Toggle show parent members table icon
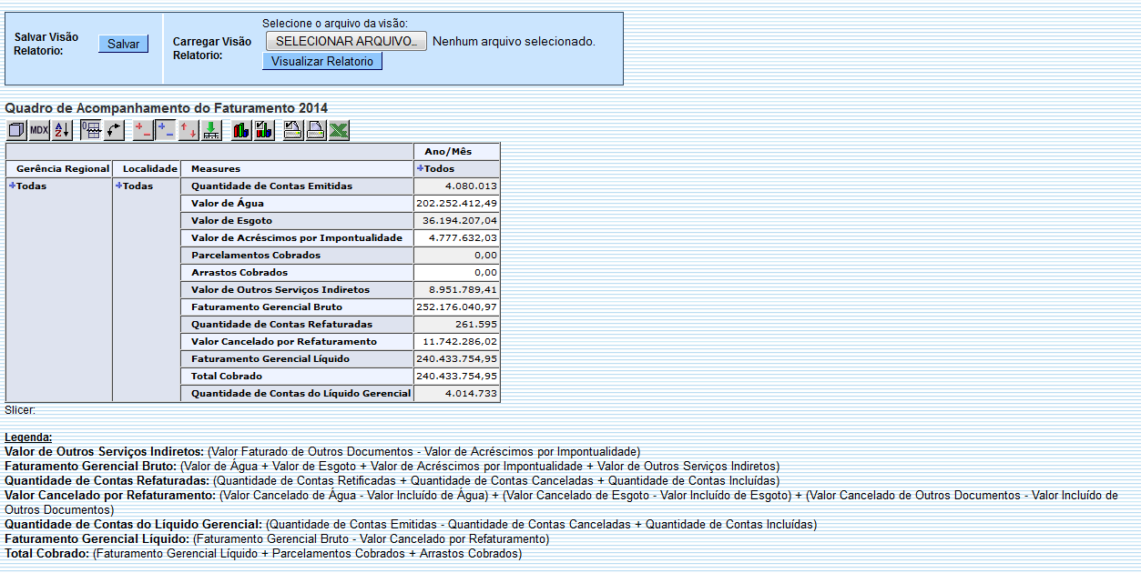Viewport: 1141px width, 573px height. pos(91,130)
